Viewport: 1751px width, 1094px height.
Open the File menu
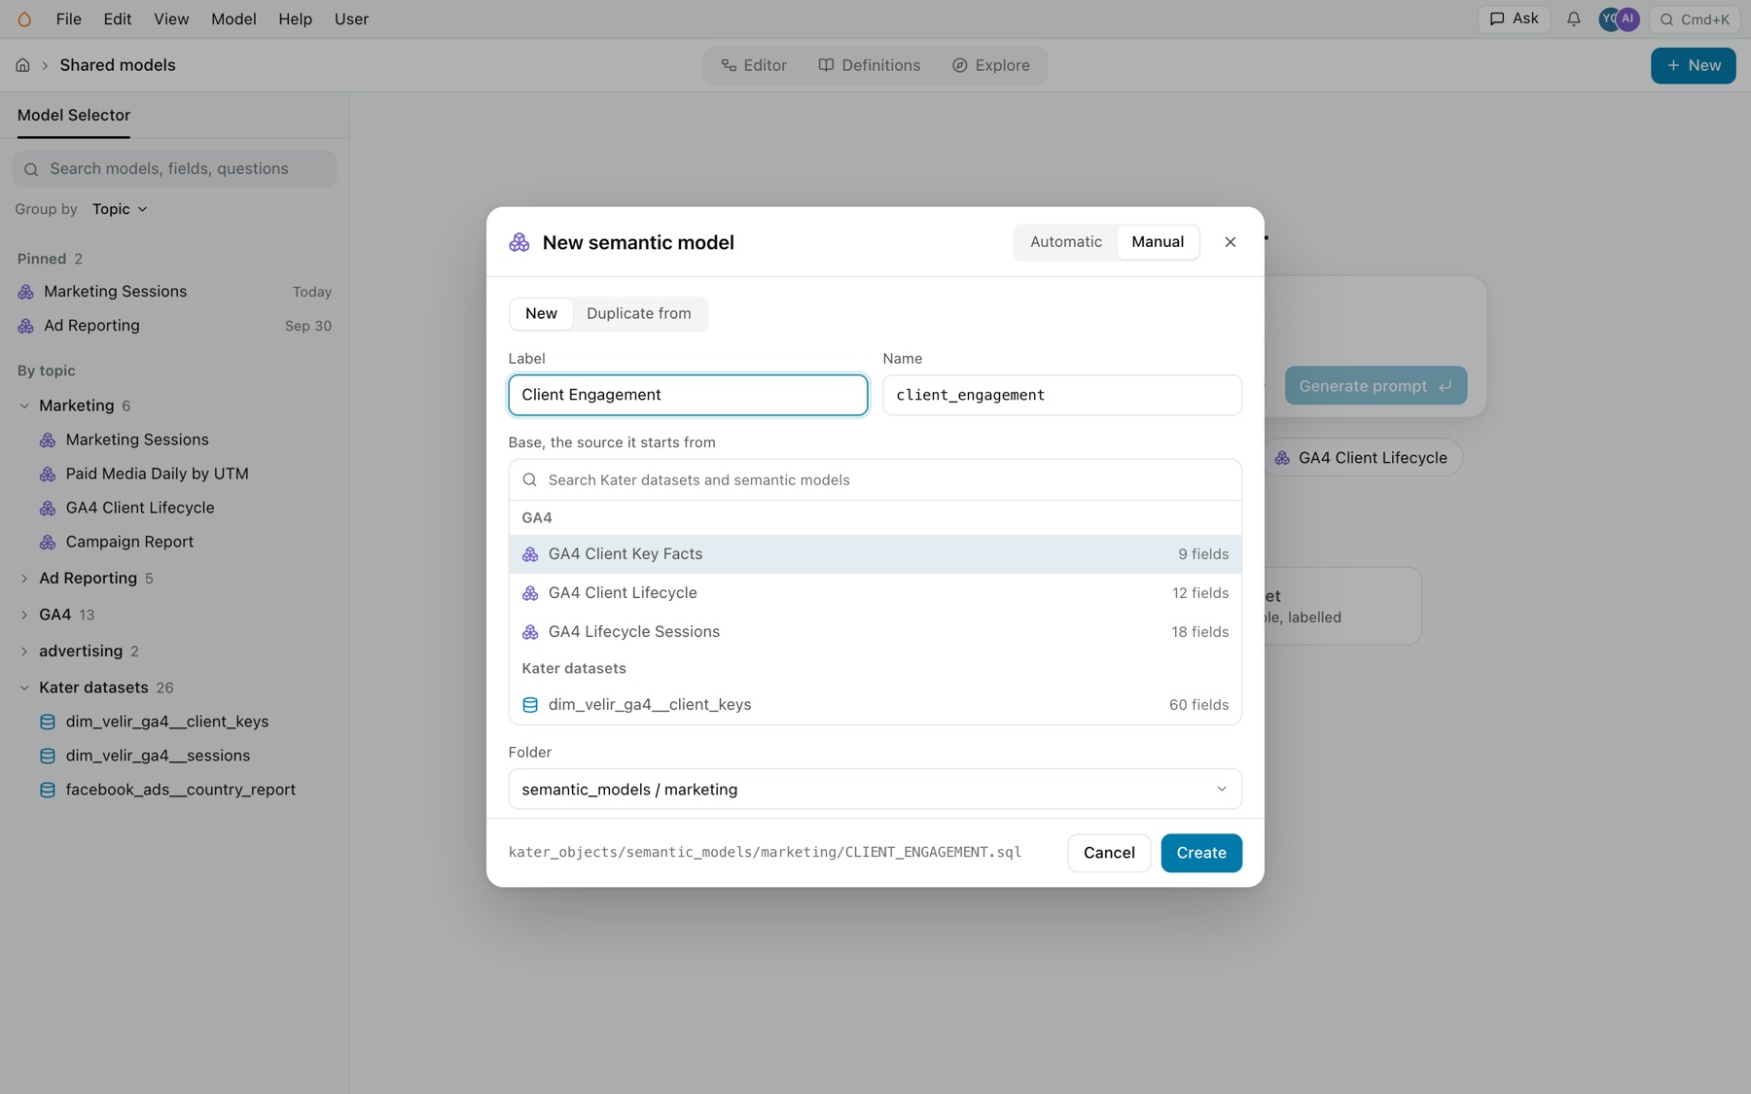click(x=68, y=19)
